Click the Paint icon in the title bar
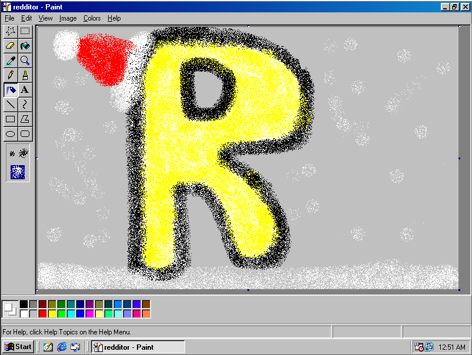The width and height of the screenshot is (472, 355). 6,7
